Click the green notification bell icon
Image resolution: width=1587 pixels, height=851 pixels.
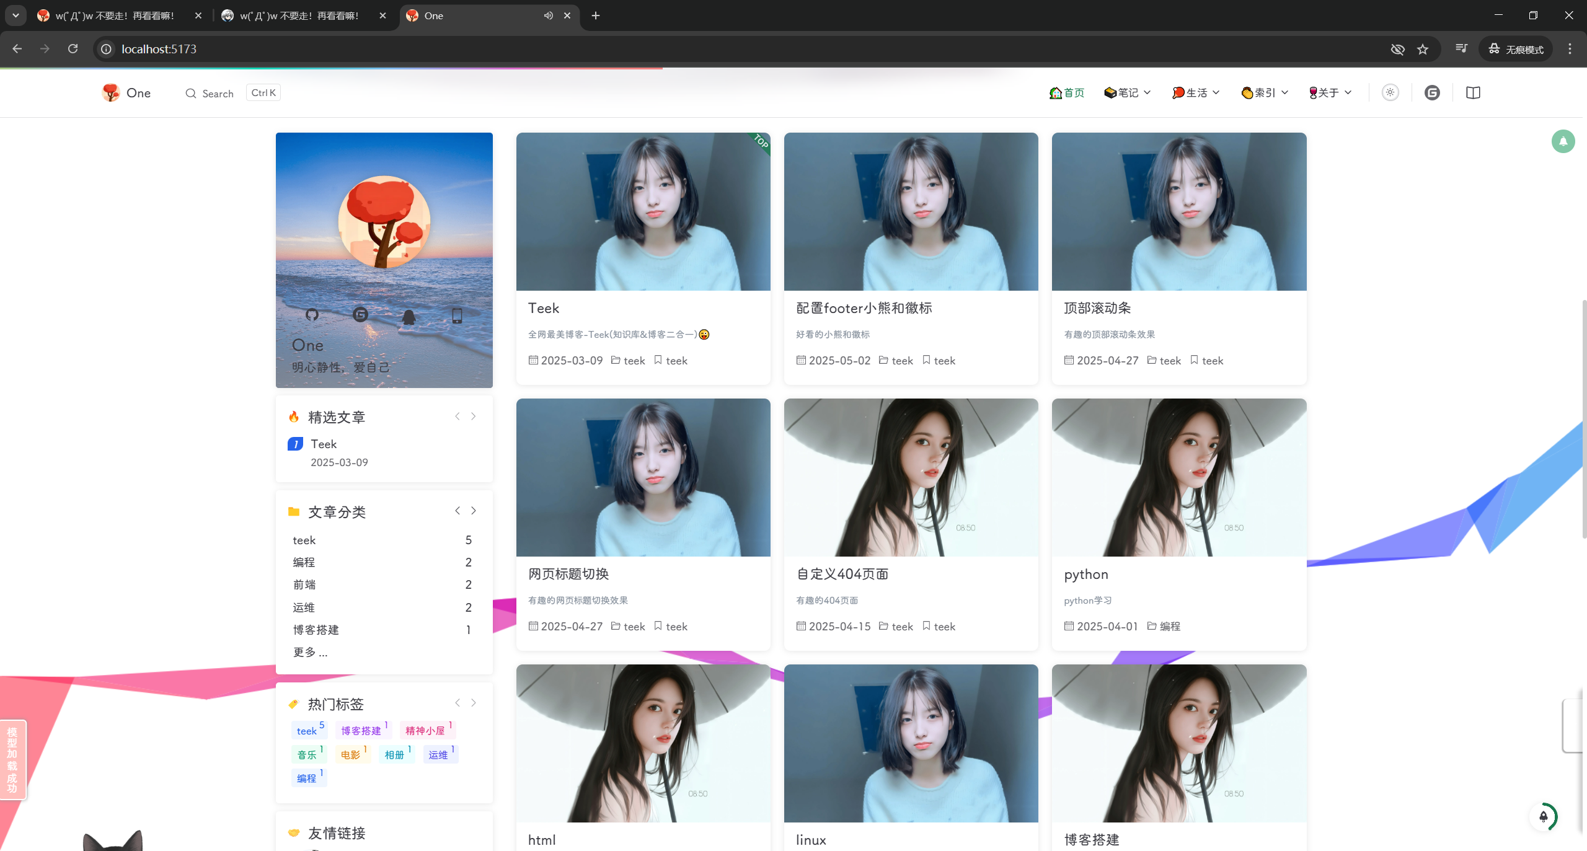pyautogui.click(x=1563, y=141)
